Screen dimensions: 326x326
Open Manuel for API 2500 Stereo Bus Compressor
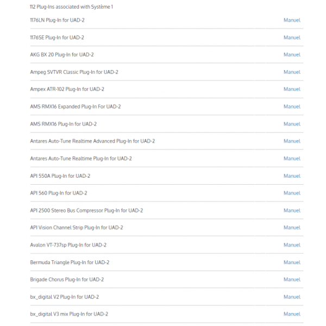pyautogui.click(x=292, y=211)
